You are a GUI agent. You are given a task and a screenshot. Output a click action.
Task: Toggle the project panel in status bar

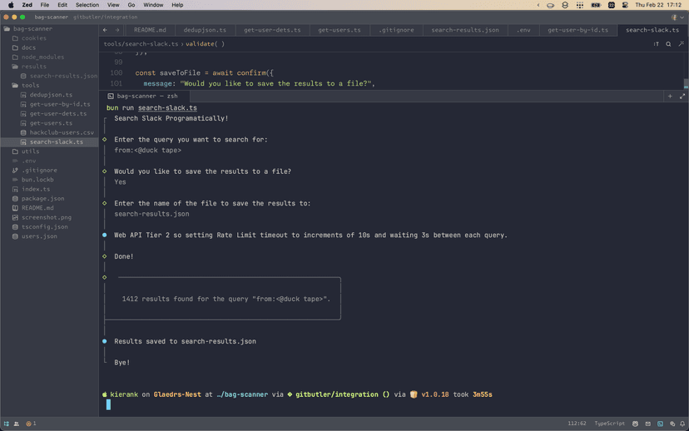pyautogui.click(x=6, y=424)
